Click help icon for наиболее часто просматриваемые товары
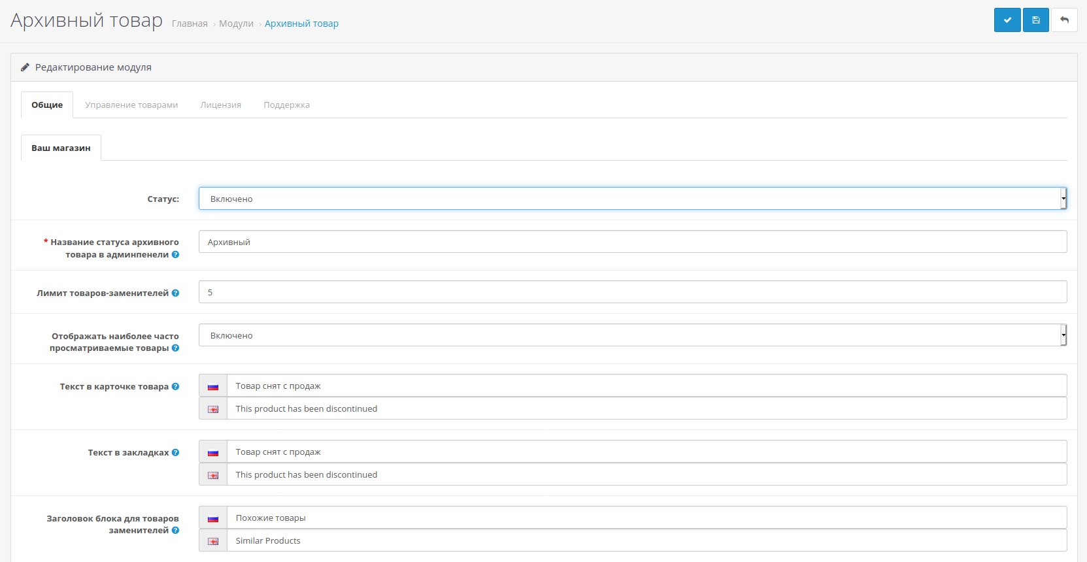 175,348
